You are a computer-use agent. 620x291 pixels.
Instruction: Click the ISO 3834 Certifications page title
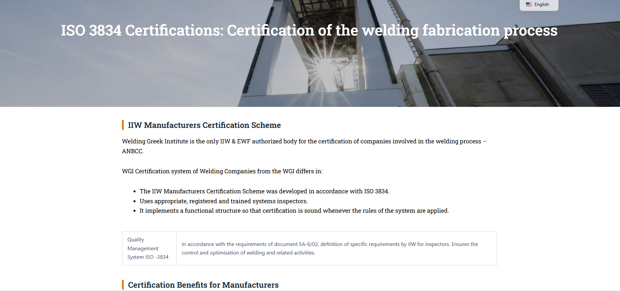tap(309, 31)
